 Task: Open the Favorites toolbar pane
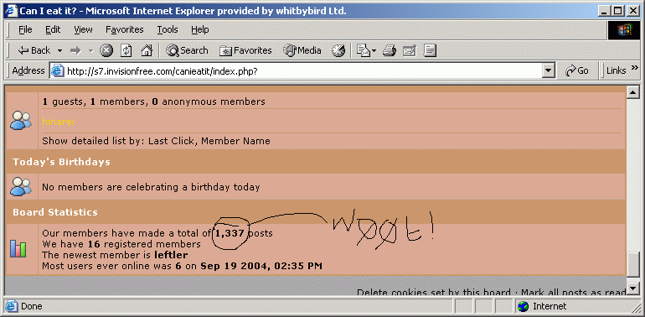(x=245, y=50)
